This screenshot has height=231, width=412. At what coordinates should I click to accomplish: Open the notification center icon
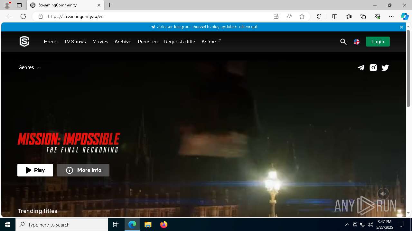point(401,225)
